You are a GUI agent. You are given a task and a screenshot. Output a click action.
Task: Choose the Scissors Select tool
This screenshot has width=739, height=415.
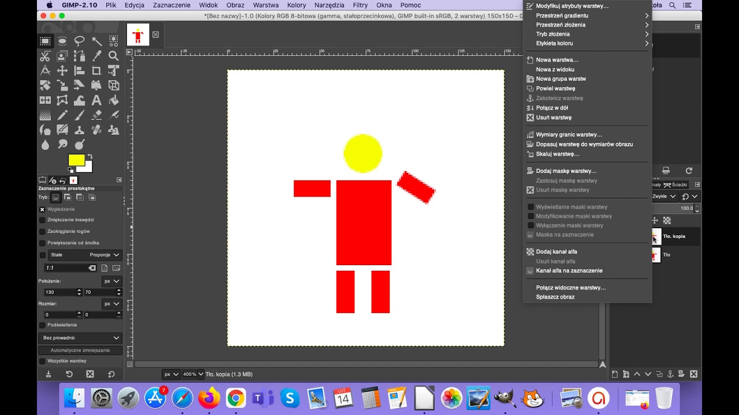coord(45,56)
